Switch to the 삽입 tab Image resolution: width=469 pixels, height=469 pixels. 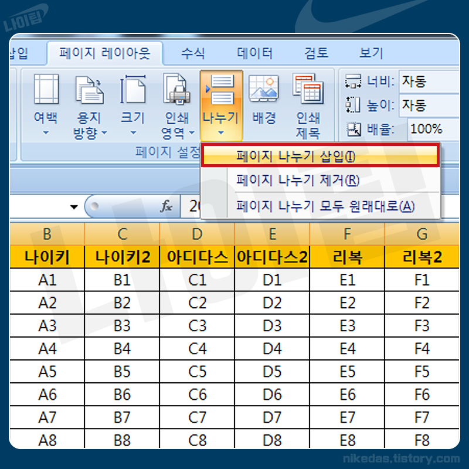19,53
